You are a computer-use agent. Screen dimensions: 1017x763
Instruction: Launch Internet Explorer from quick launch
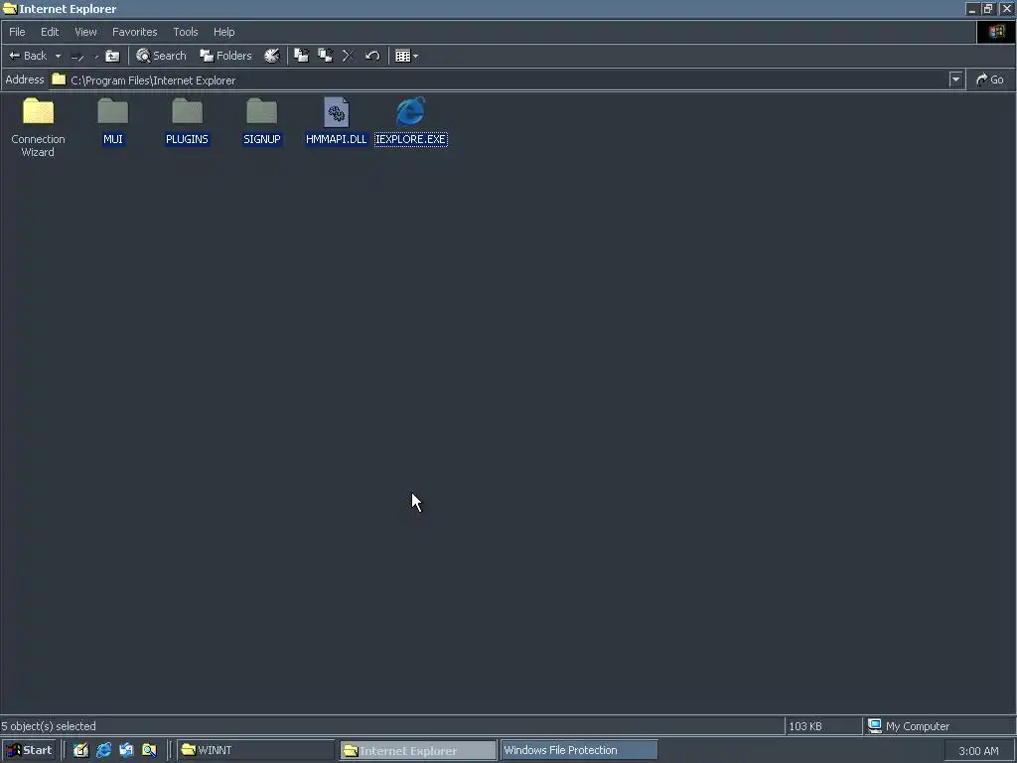[x=103, y=750]
